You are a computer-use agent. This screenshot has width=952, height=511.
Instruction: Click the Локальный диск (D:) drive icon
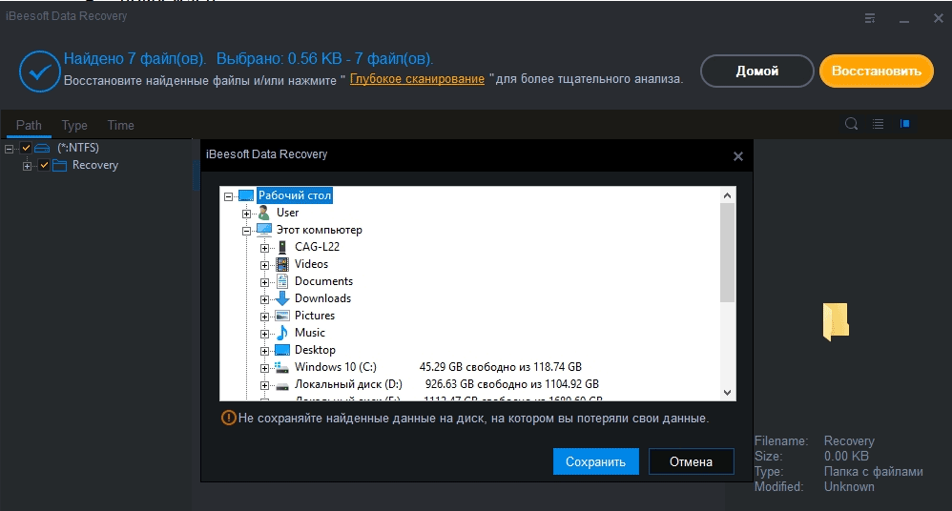[x=281, y=385]
